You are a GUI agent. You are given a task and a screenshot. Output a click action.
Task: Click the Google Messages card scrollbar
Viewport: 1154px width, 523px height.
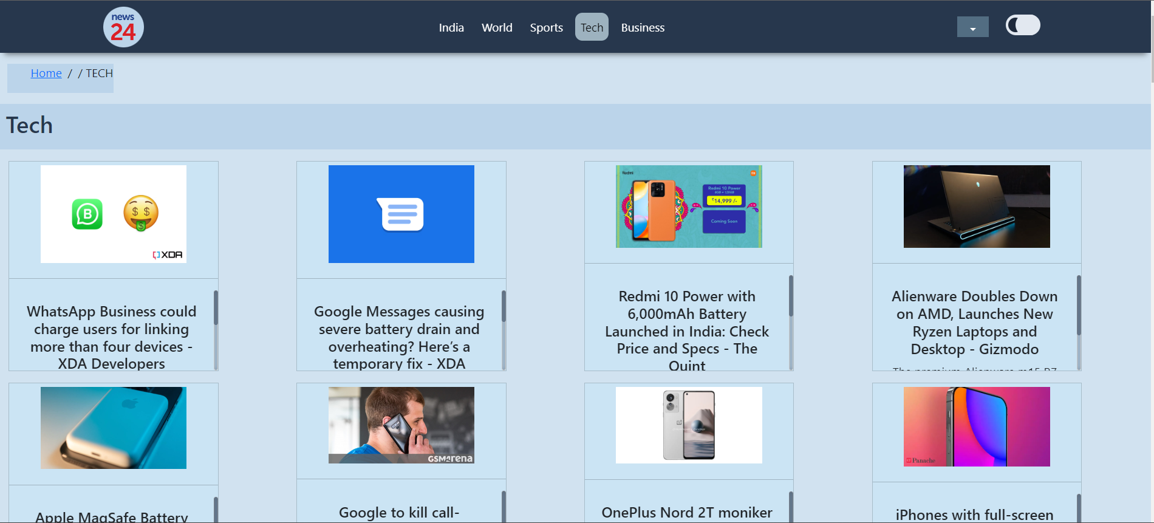pos(504,329)
